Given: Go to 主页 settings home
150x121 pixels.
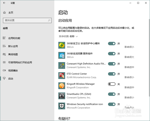Looking at the screenshot, I should coord(11,12).
